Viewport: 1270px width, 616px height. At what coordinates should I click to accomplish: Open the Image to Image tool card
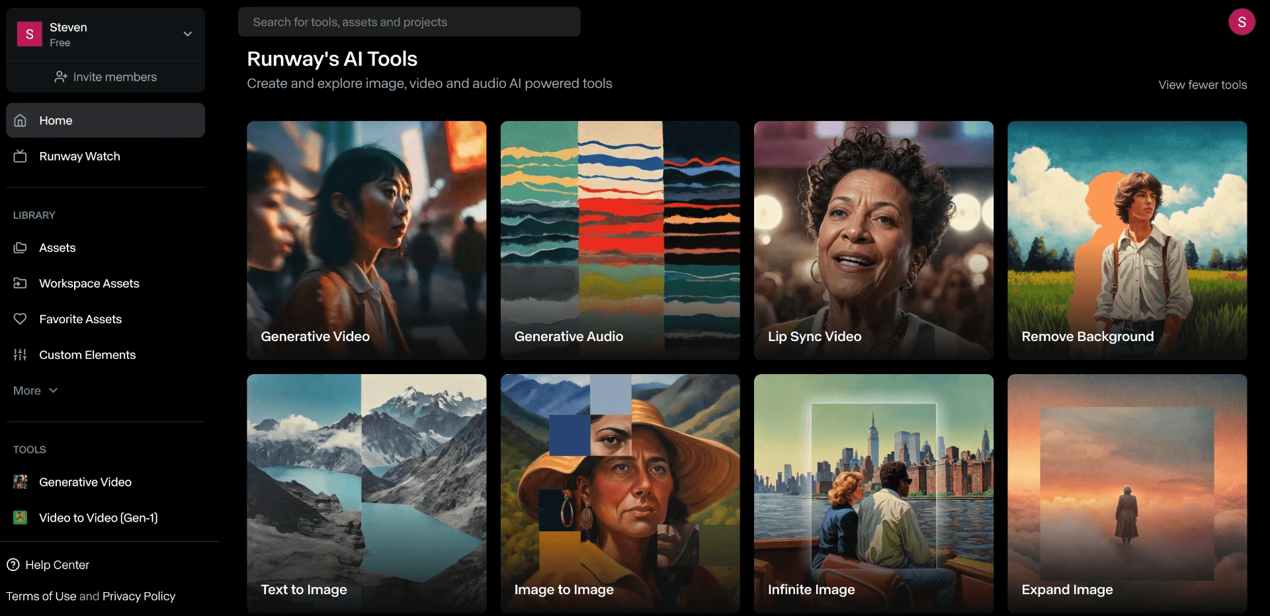[x=620, y=494]
